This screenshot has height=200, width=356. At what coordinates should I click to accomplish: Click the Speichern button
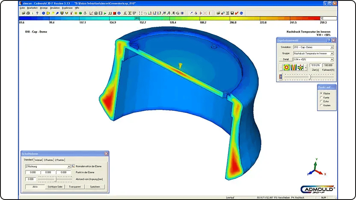tap(95, 187)
